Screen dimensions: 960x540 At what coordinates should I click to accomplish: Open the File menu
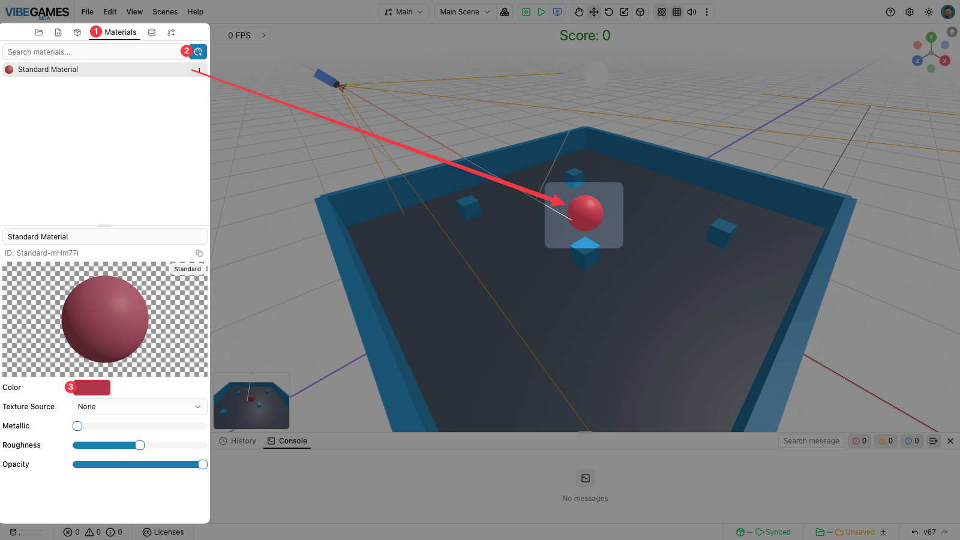pyautogui.click(x=88, y=12)
